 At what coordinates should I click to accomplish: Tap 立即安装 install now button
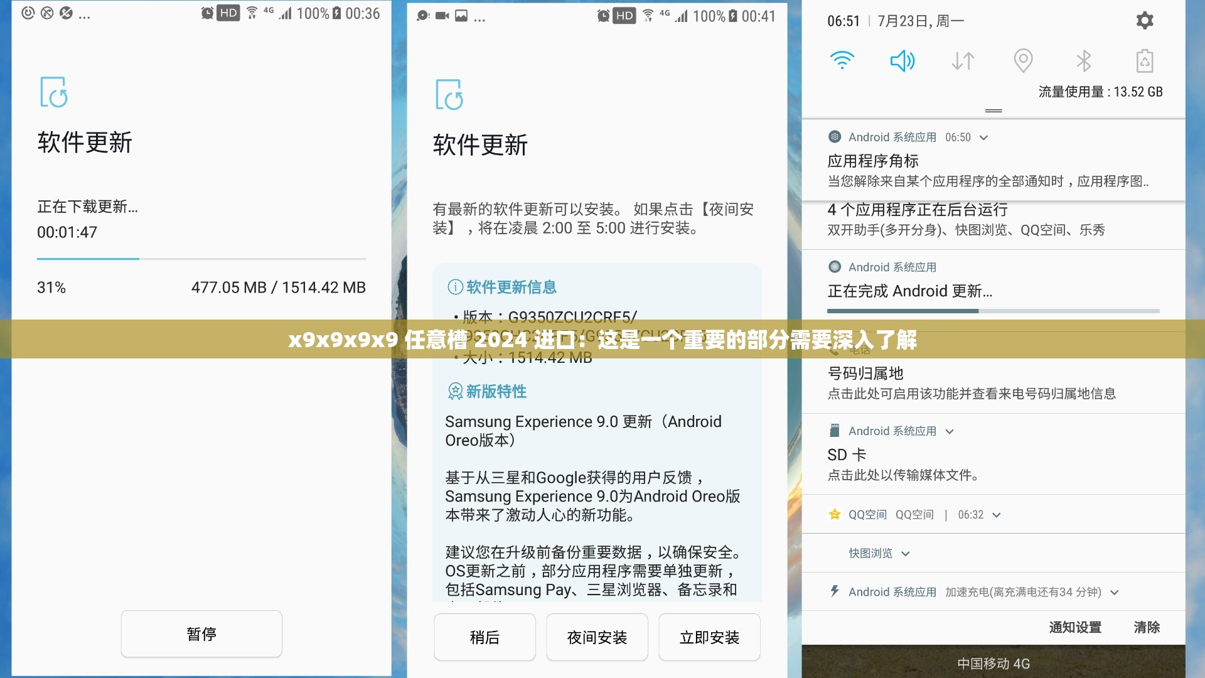(709, 637)
